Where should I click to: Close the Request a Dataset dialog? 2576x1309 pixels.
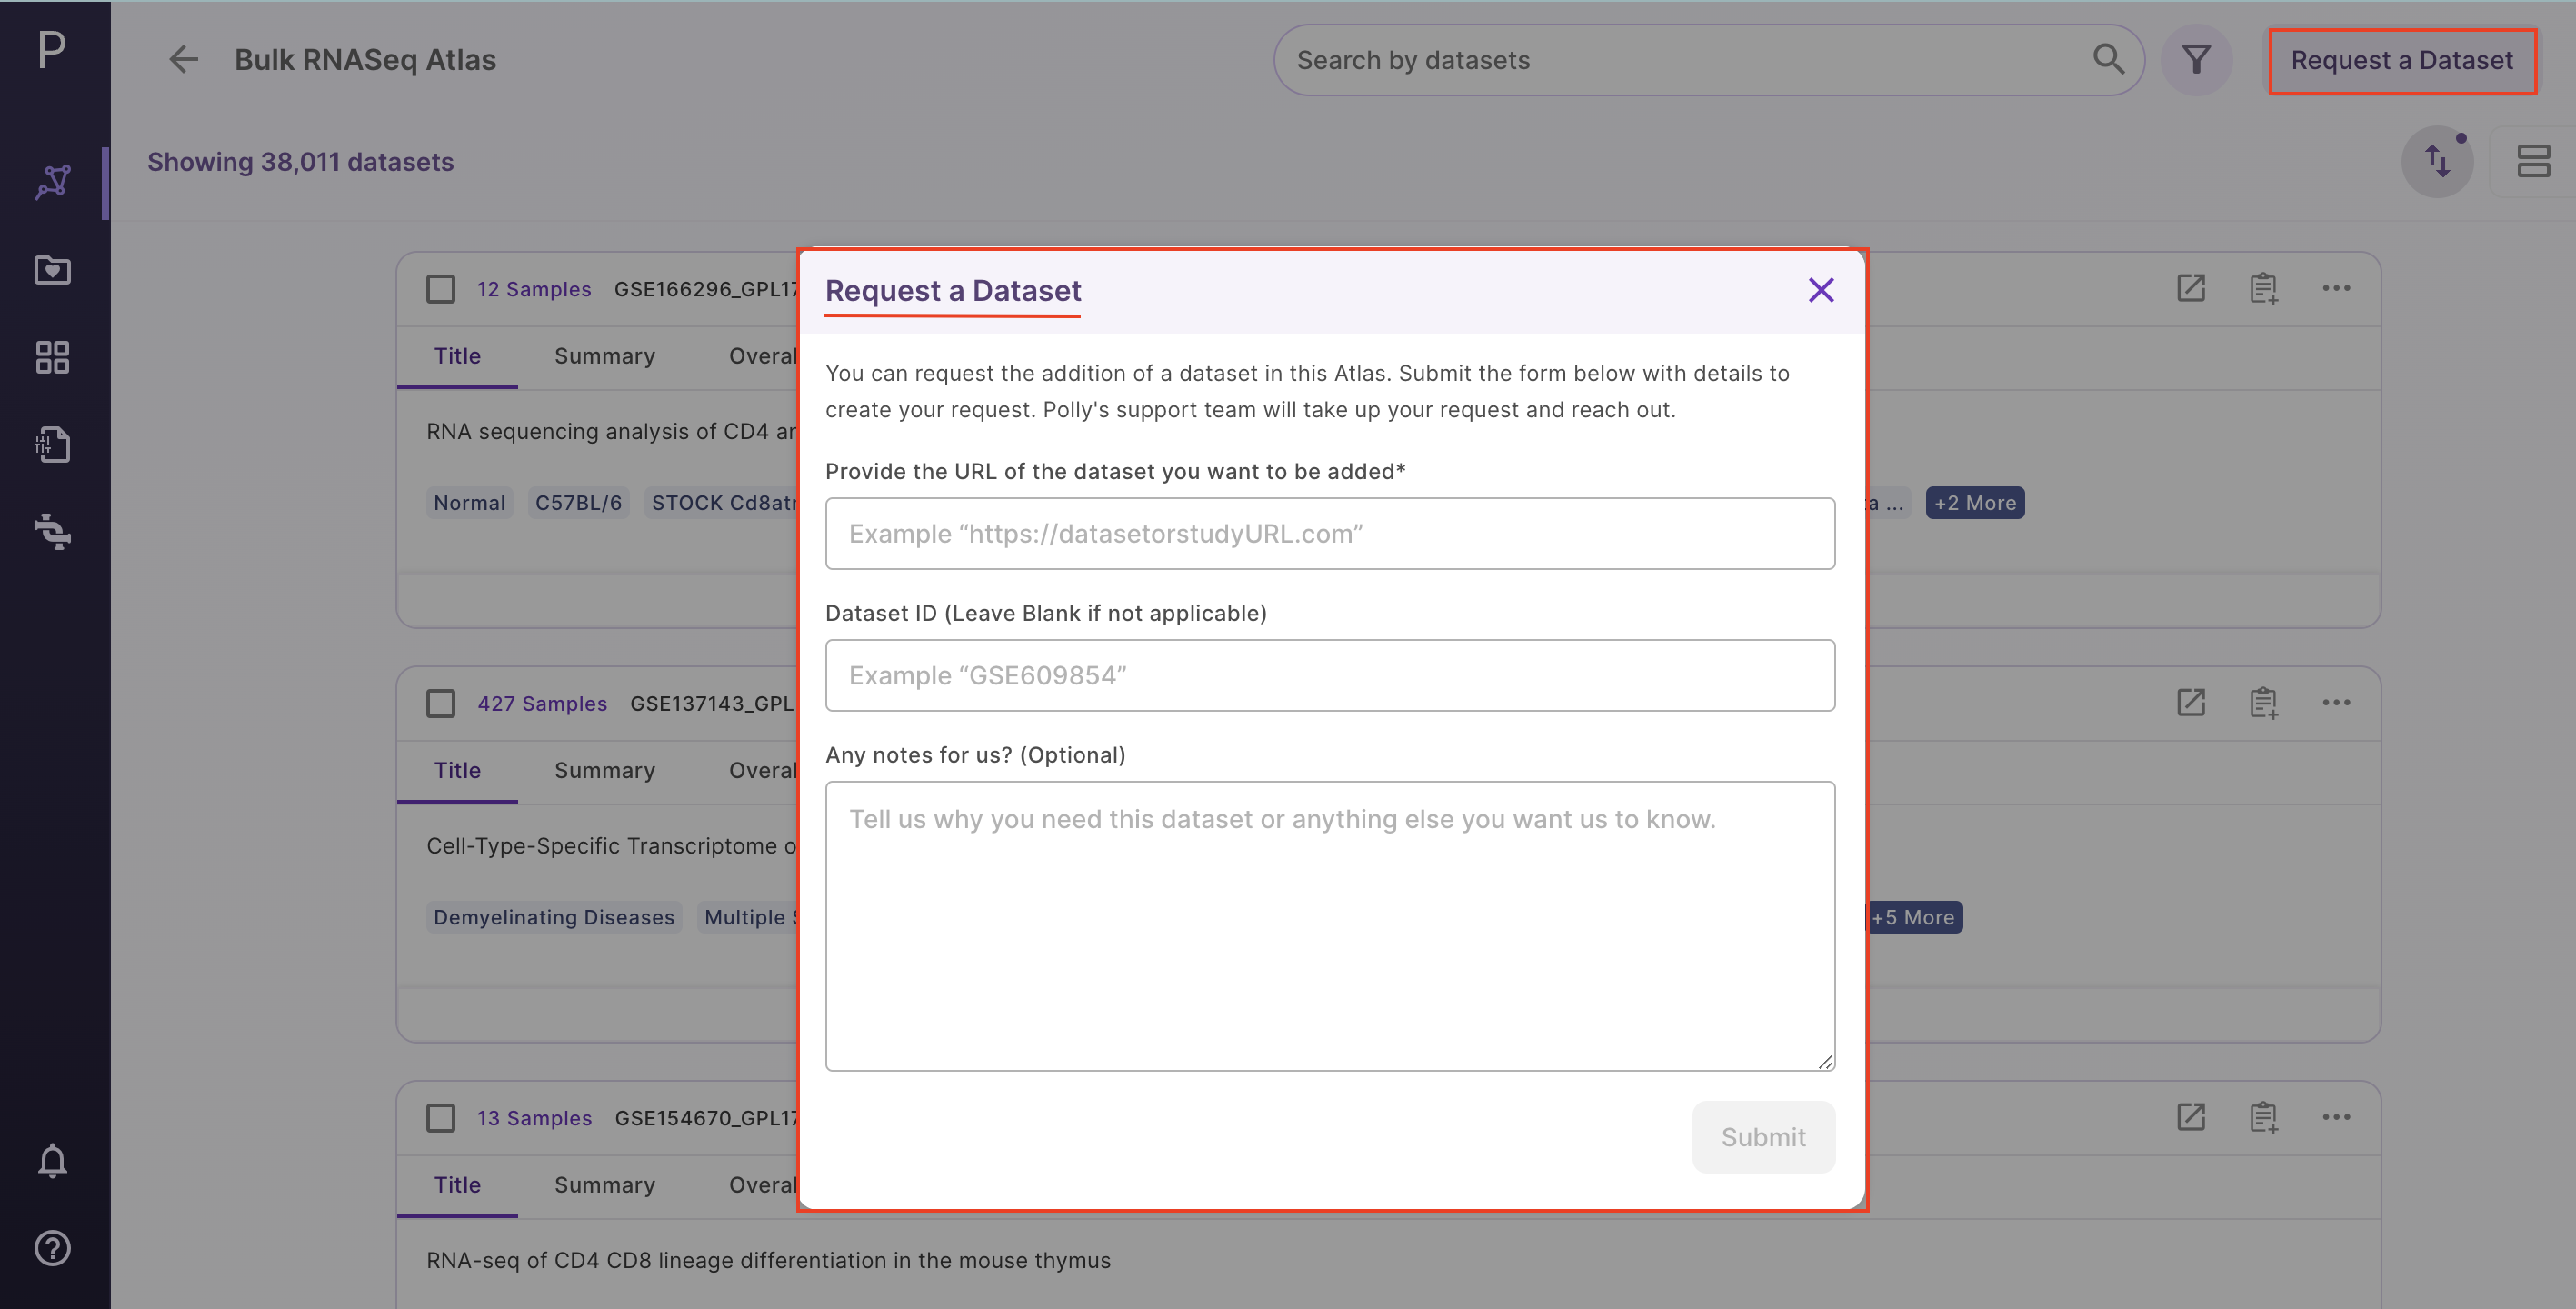tap(1821, 290)
